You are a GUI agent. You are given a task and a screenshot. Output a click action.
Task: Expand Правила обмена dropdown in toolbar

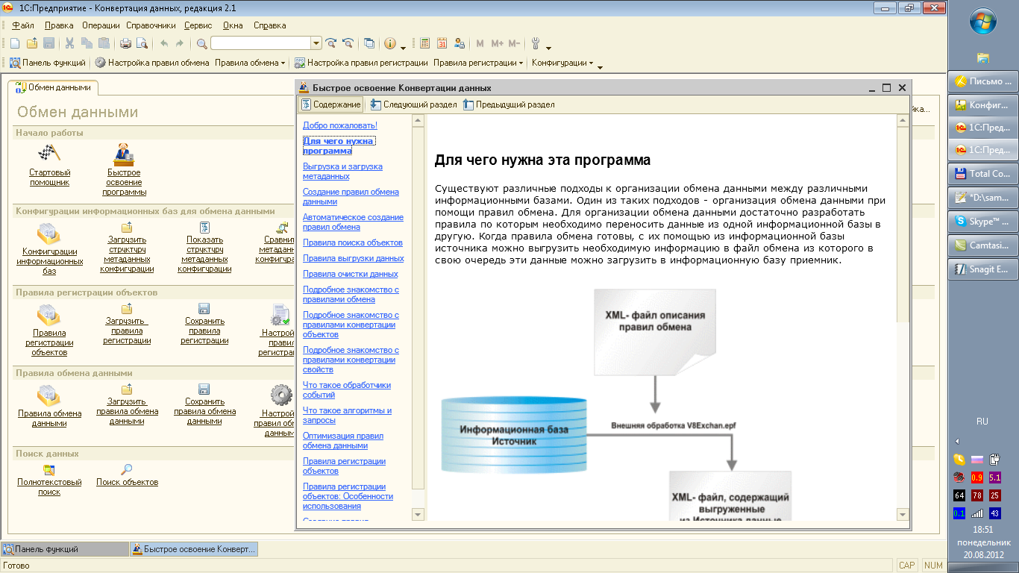pyautogui.click(x=283, y=63)
